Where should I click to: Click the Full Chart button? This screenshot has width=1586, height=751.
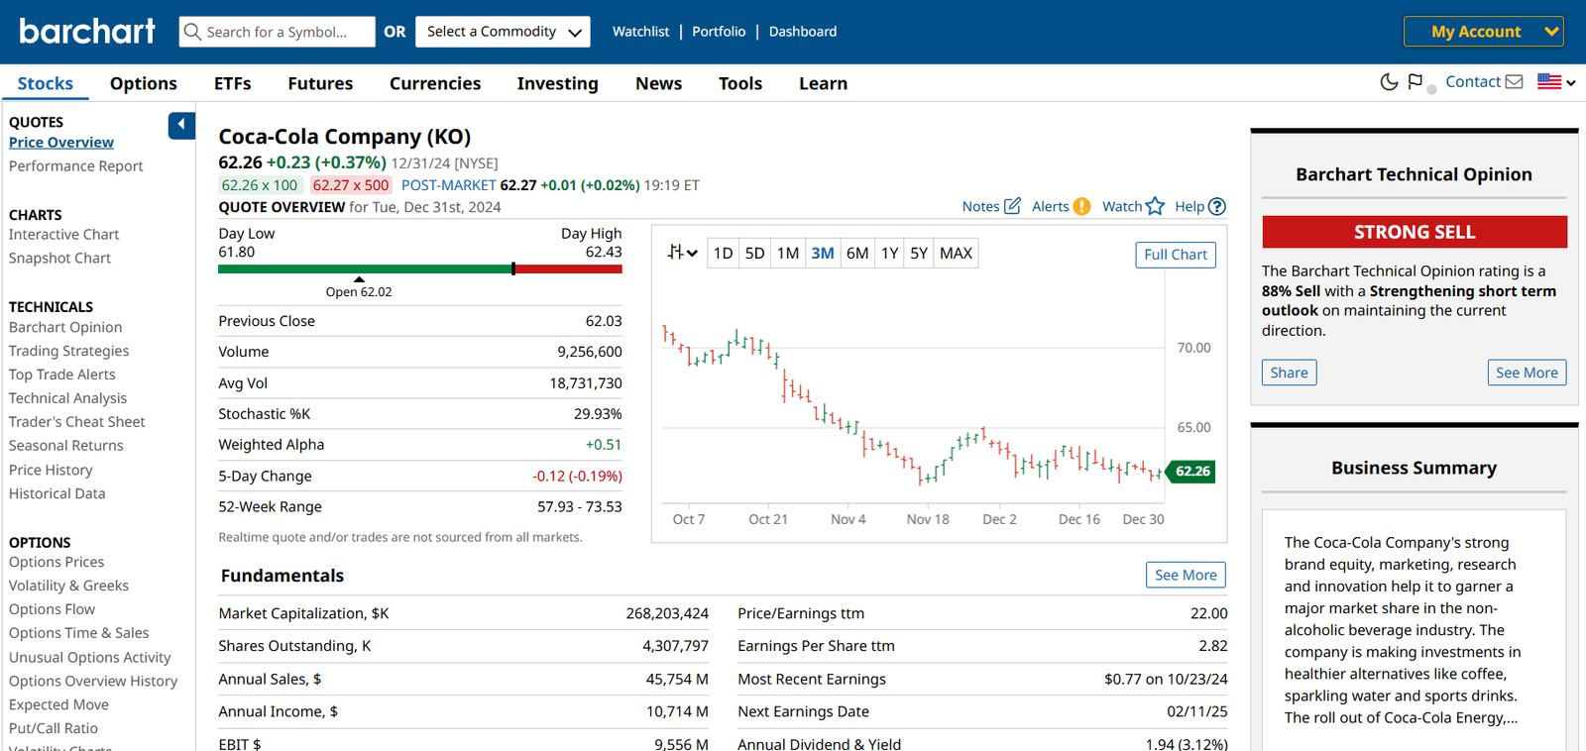pos(1176,255)
